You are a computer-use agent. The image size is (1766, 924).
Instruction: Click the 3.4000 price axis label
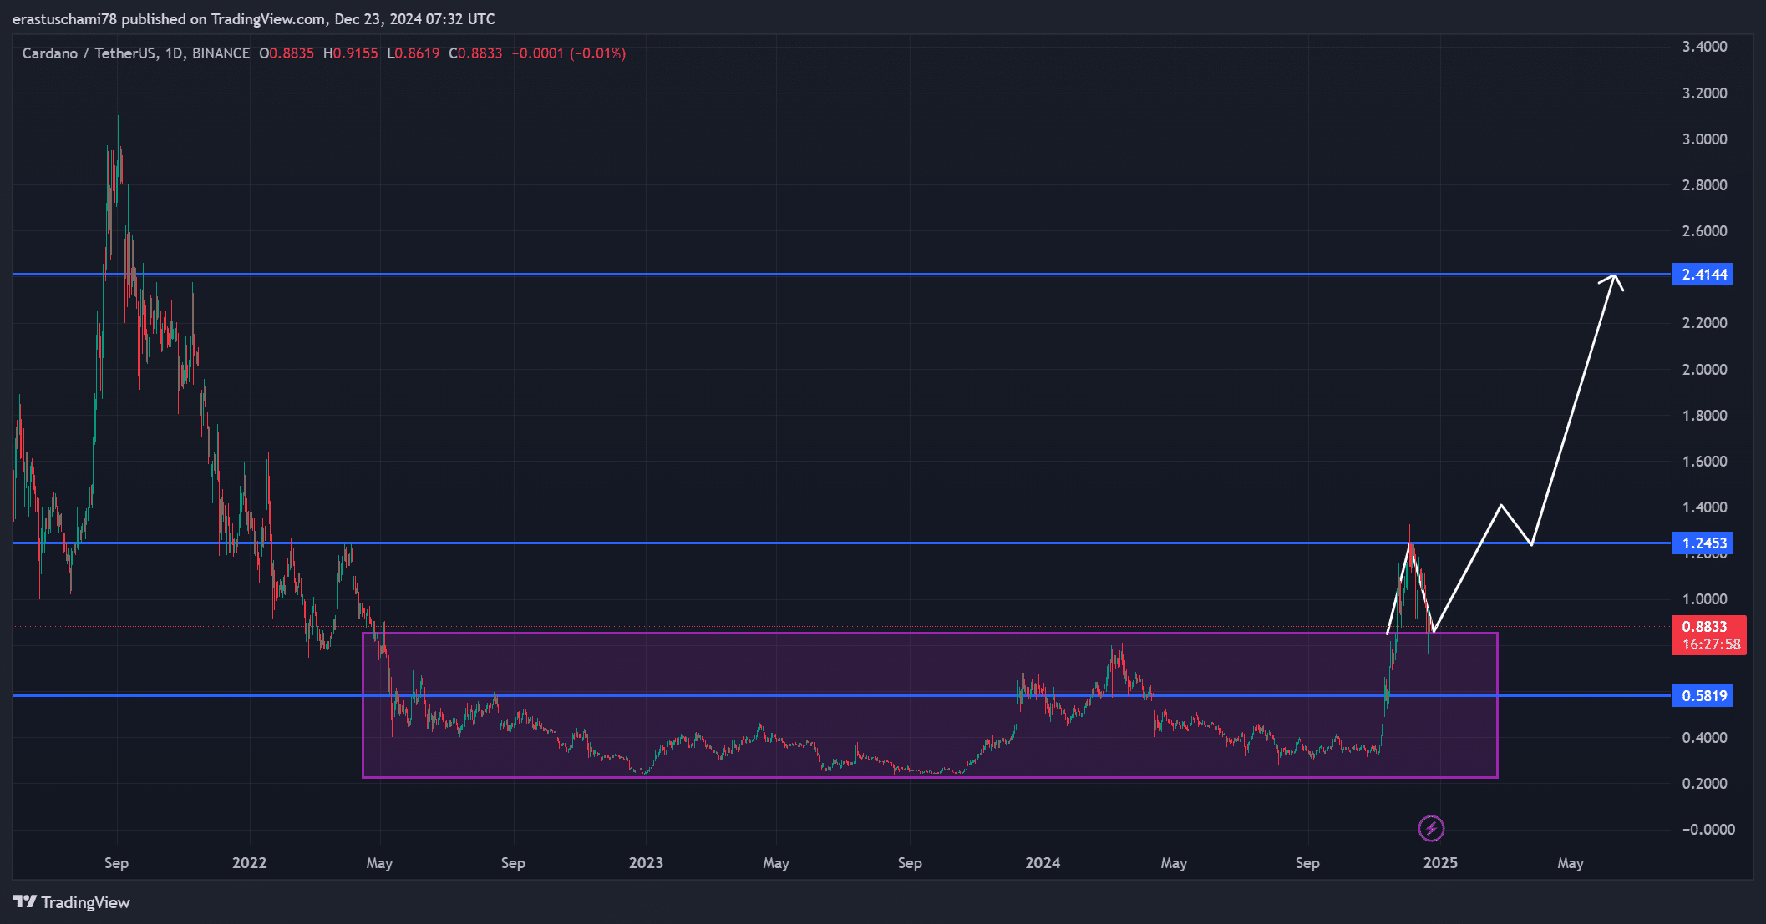tap(1705, 47)
